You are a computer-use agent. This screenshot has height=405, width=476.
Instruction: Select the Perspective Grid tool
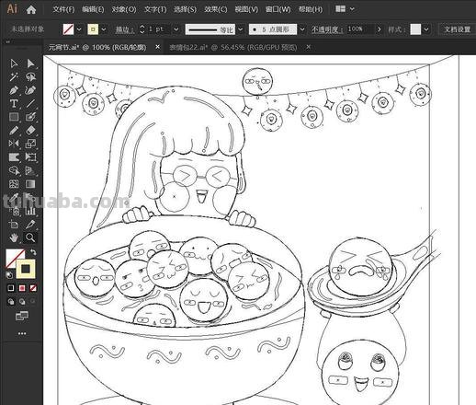[30, 170]
